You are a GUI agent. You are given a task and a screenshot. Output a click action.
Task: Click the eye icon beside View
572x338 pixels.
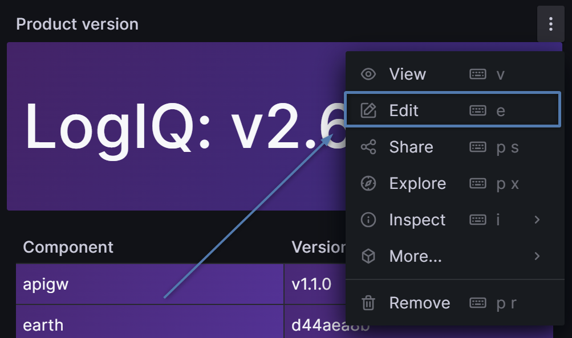369,74
